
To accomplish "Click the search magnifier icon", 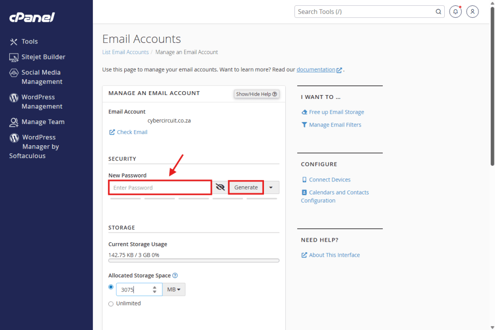I will [x=438, y=12].
